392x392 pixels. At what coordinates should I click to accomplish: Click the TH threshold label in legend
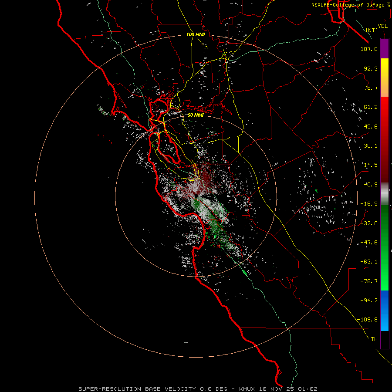[374, 339]
